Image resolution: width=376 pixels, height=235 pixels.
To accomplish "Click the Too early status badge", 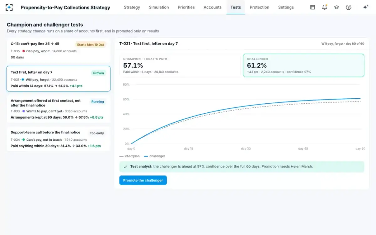I will [97, 133].
